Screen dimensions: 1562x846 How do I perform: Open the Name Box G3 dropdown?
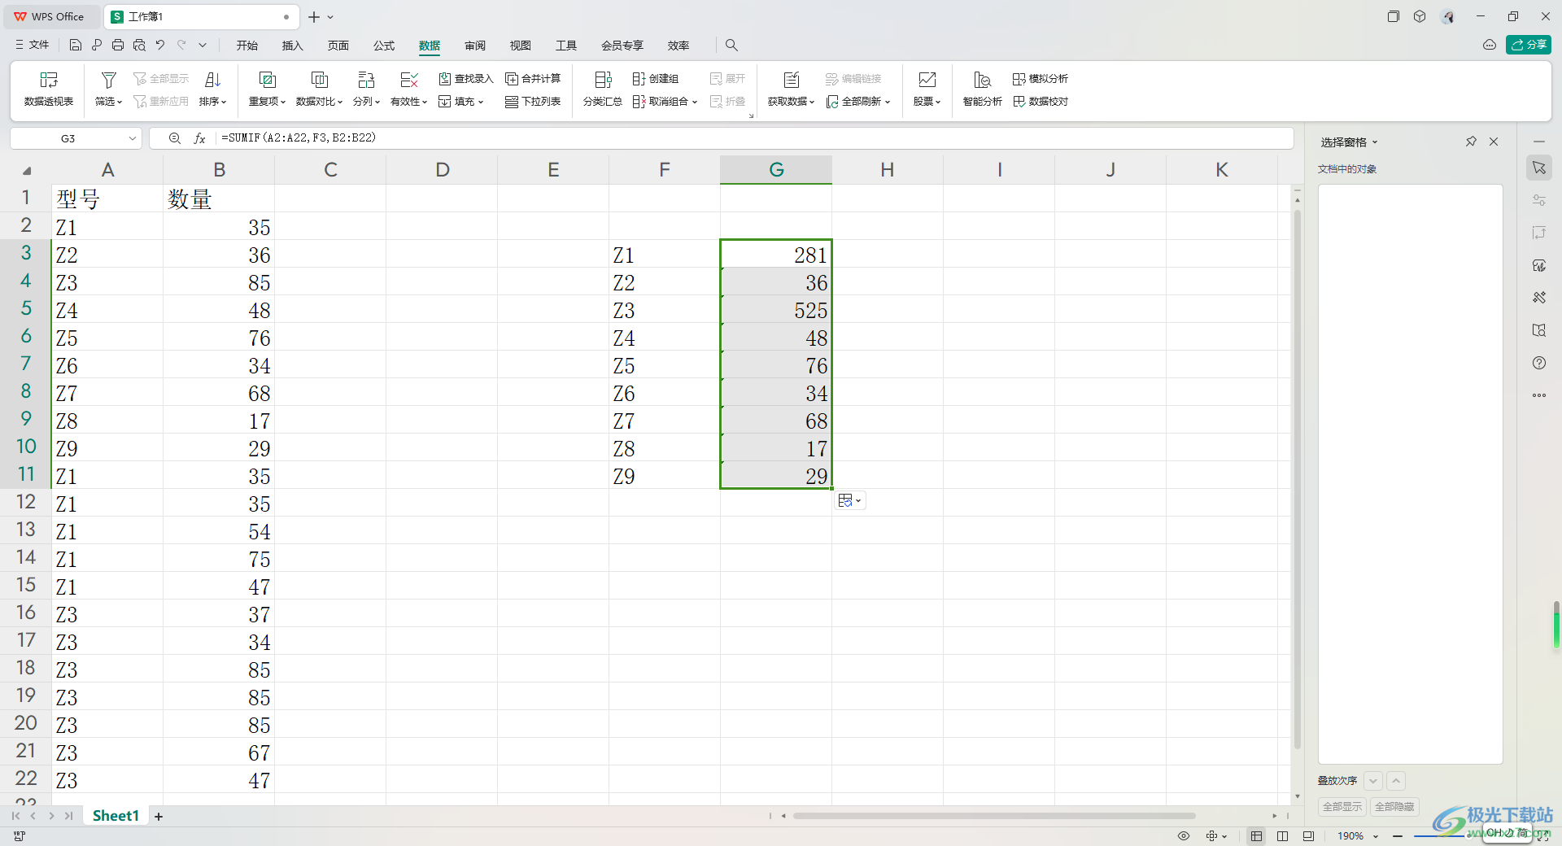pos(133,138)
